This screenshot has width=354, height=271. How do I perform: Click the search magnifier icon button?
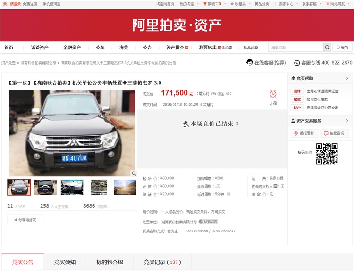pyautogui.click(x=327, y=48)
